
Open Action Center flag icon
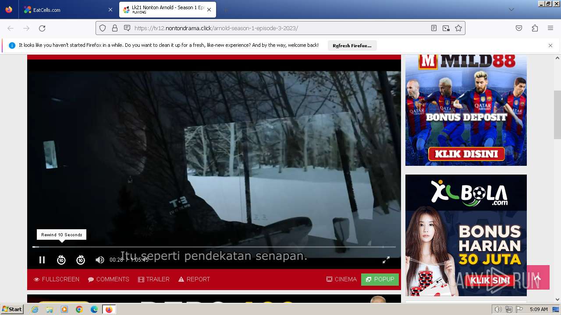[519, 309]
